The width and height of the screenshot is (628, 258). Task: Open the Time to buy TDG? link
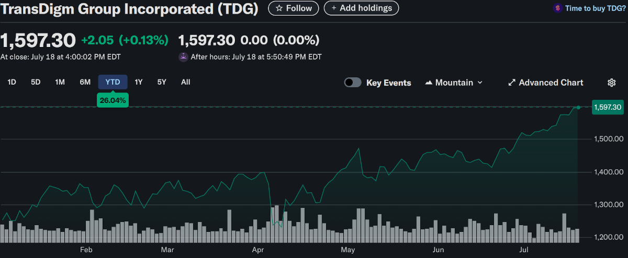coord(595,8)
